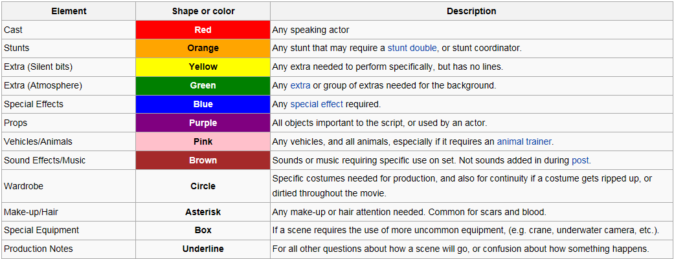Viewport: 674px width, 259px height.
Task: Select the Green color cell
Action: click(x=203, y=86)
